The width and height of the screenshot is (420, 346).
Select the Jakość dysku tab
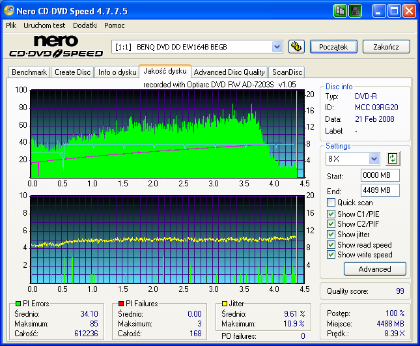[165, 71]
